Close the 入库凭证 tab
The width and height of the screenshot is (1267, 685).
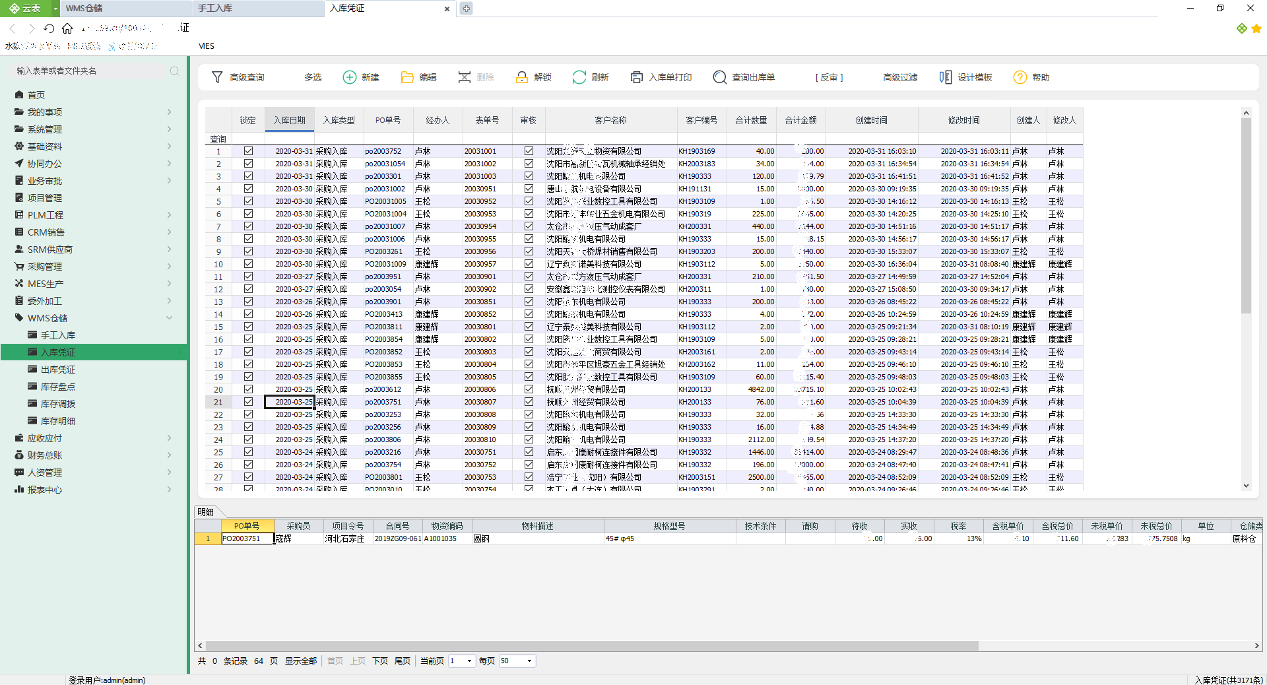(x=447, y=9)
